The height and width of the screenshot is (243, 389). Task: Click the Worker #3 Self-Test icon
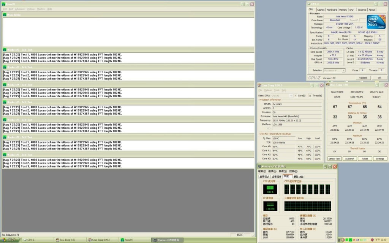5,67
